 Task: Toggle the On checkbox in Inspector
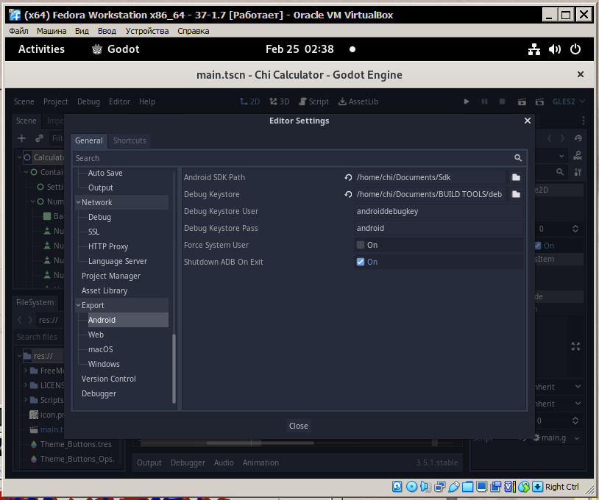538,246
